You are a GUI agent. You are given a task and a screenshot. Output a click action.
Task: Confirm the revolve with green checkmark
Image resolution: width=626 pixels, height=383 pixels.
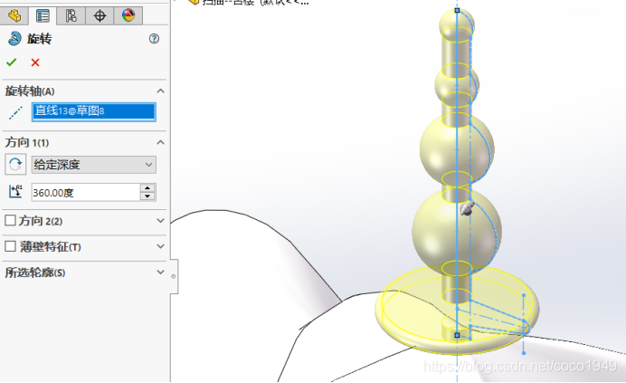coord(12,62)
